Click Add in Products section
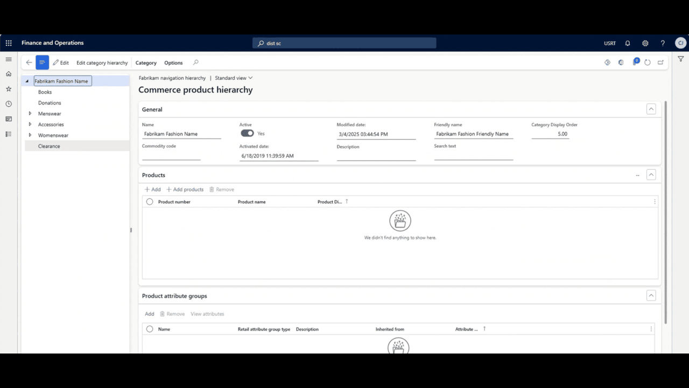The height and width of the screenshot is (388, 689). point(153,190)
